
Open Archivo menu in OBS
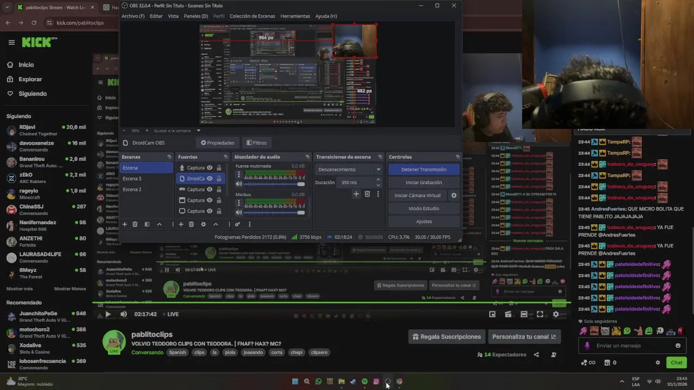click(x=133, y=16)
